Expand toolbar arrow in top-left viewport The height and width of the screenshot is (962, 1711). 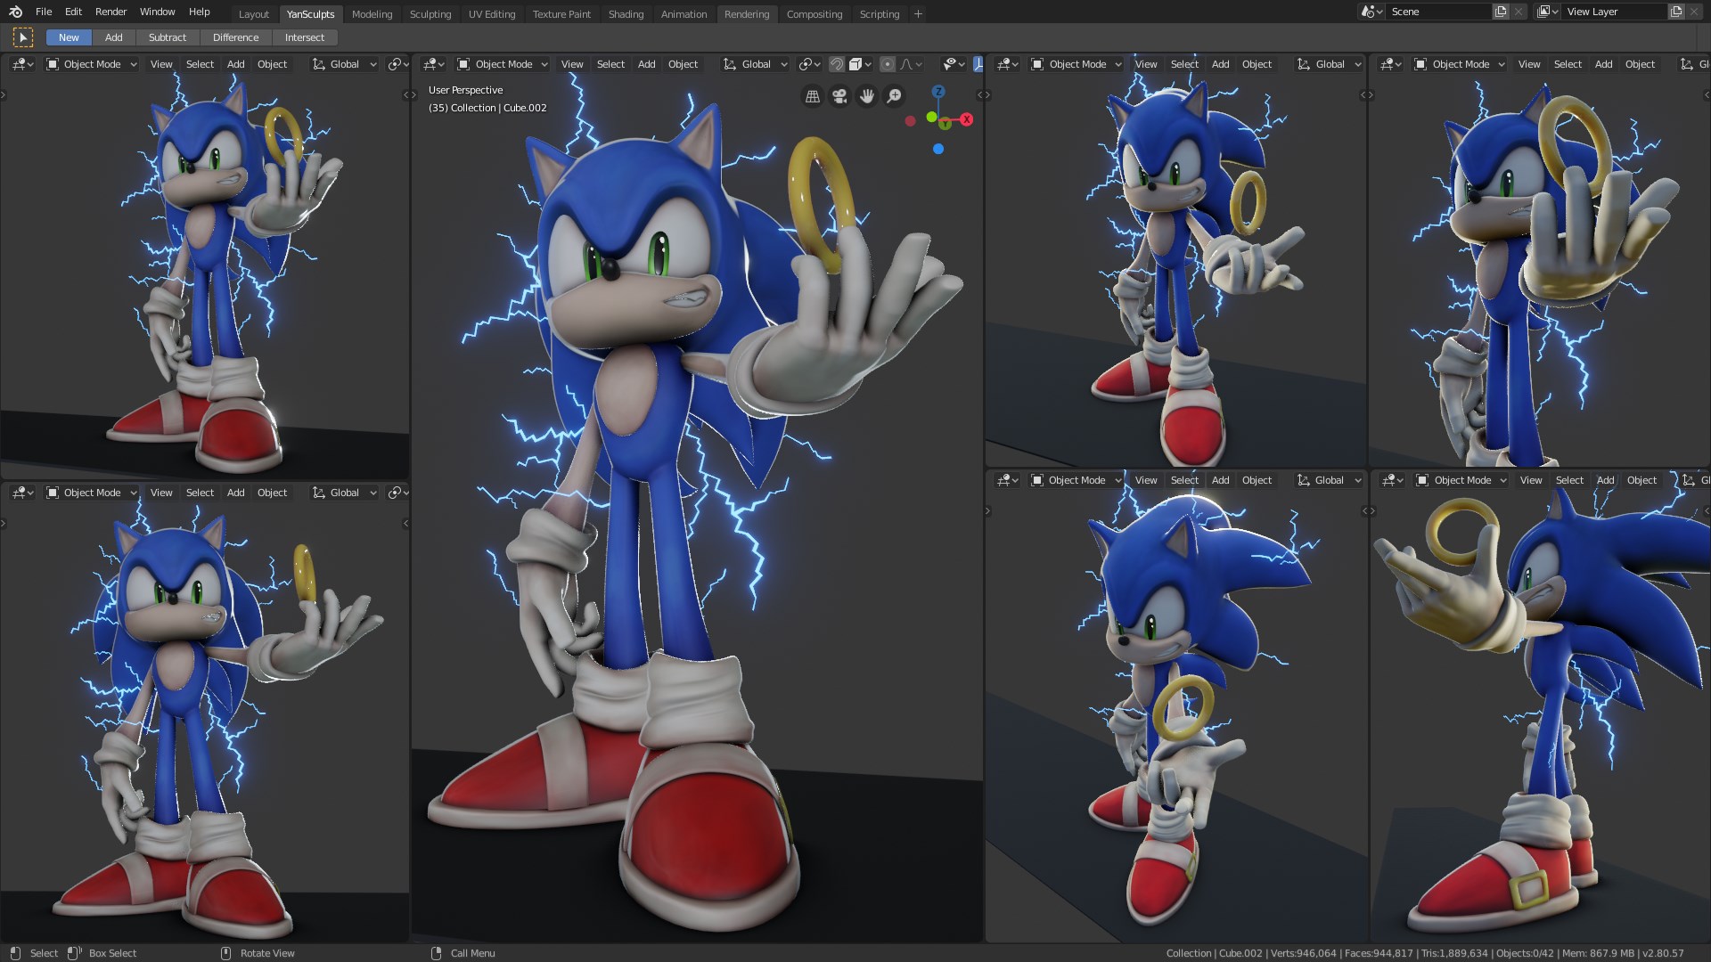[4, 95]
